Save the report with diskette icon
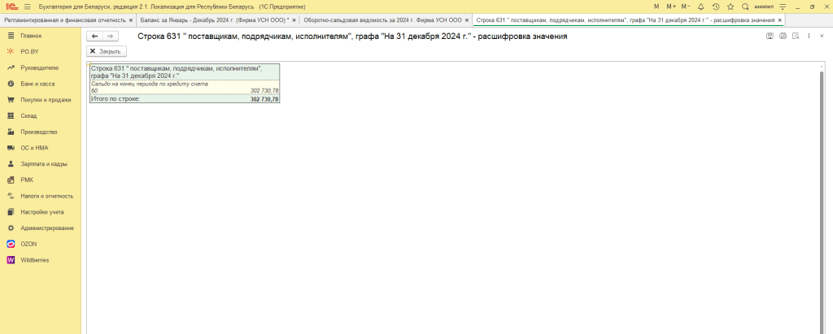Image resolution: width=833 pixels, height=334 pixels. click(770, 36)
